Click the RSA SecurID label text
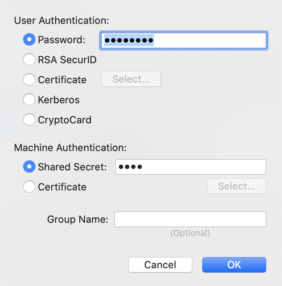 [x=67, y=60]
